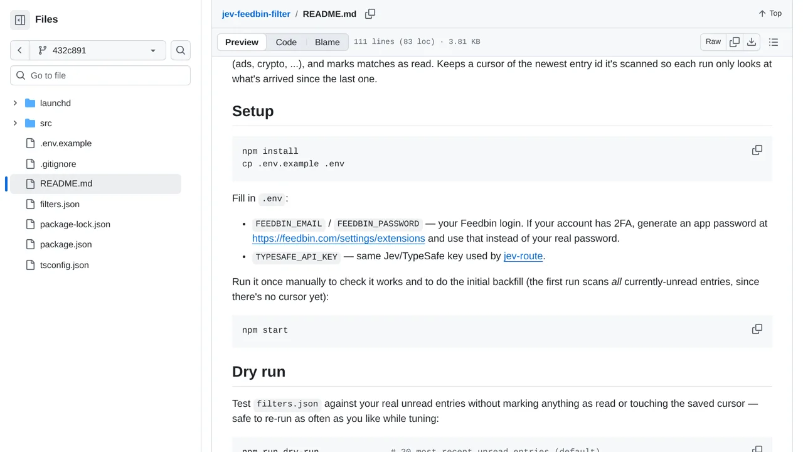
Task: Switch to the Code tab
Action: (x=286, y=42)
